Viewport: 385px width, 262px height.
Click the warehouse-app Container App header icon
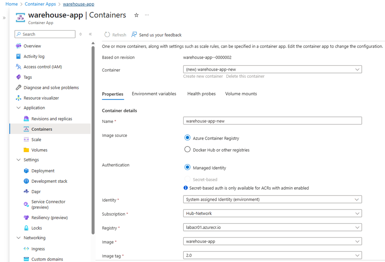pos(21,17)
